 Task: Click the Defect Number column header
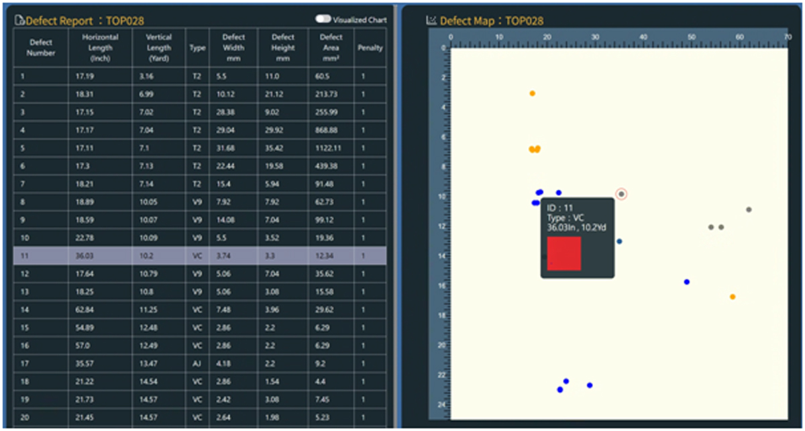tap(41, 48)
